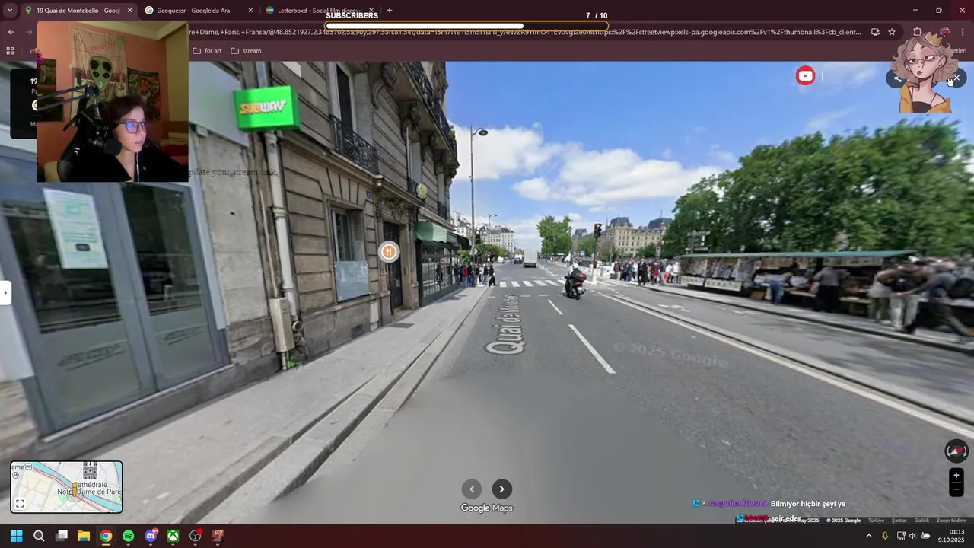This screenshot has height=548, width=974.
Task: Open the 'for art' bookmarks folder
Action: coord(207,51)
